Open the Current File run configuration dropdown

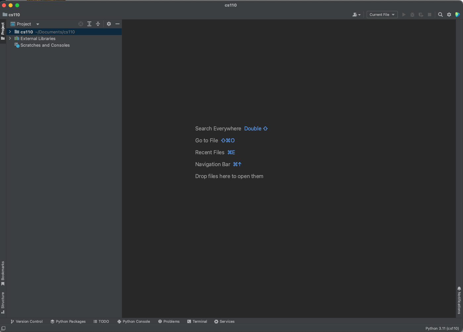click(x=382, y=15)
